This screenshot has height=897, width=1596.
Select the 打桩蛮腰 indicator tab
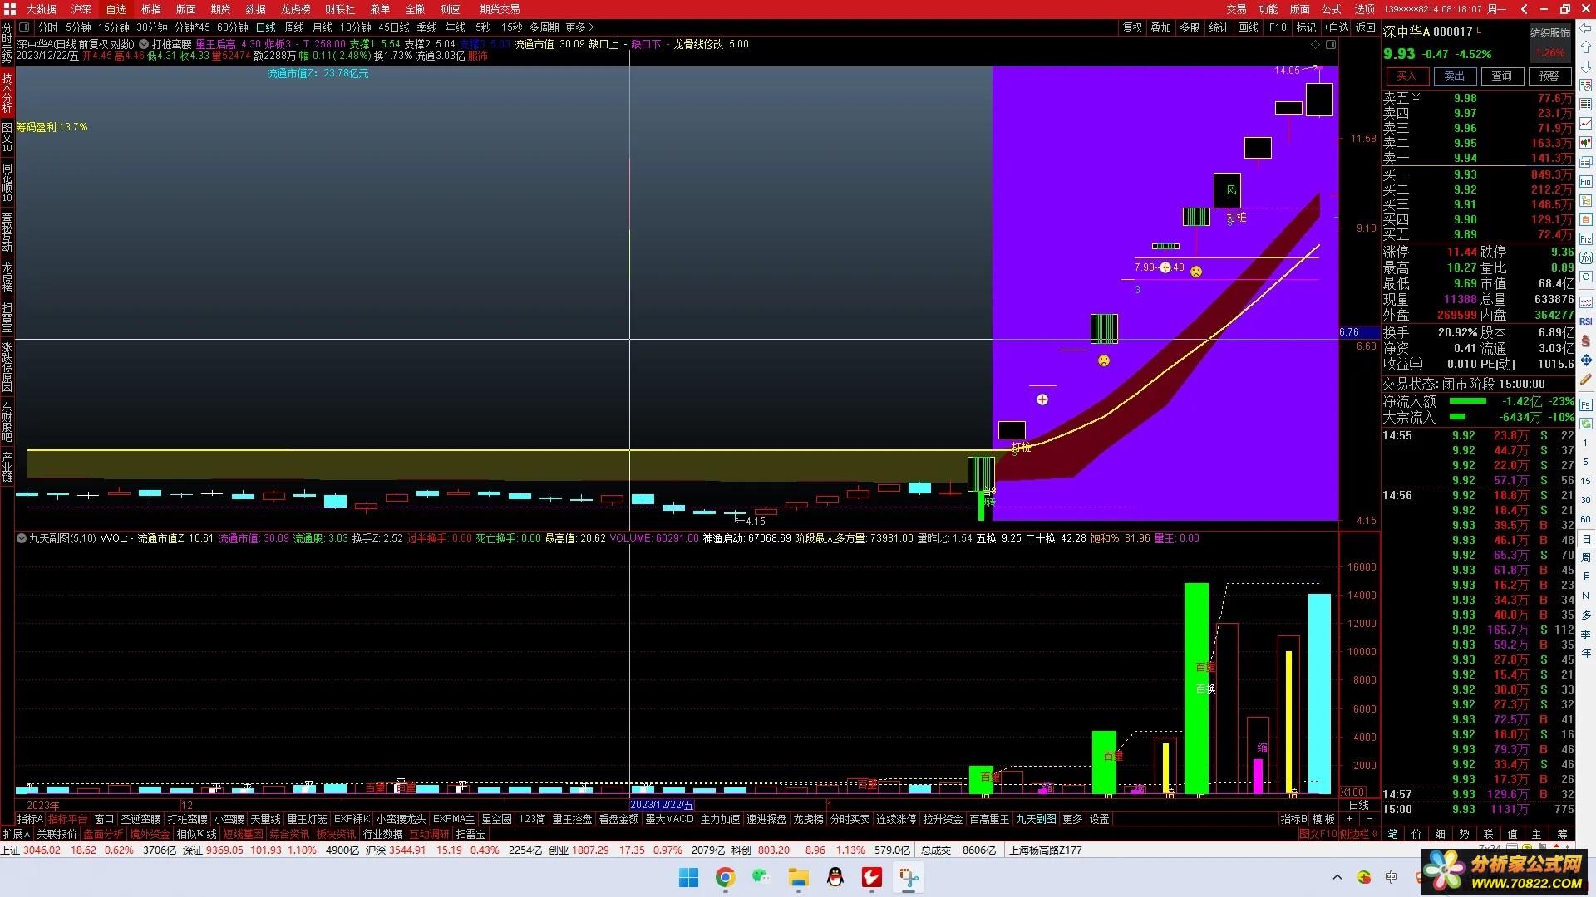coord(187,819)
